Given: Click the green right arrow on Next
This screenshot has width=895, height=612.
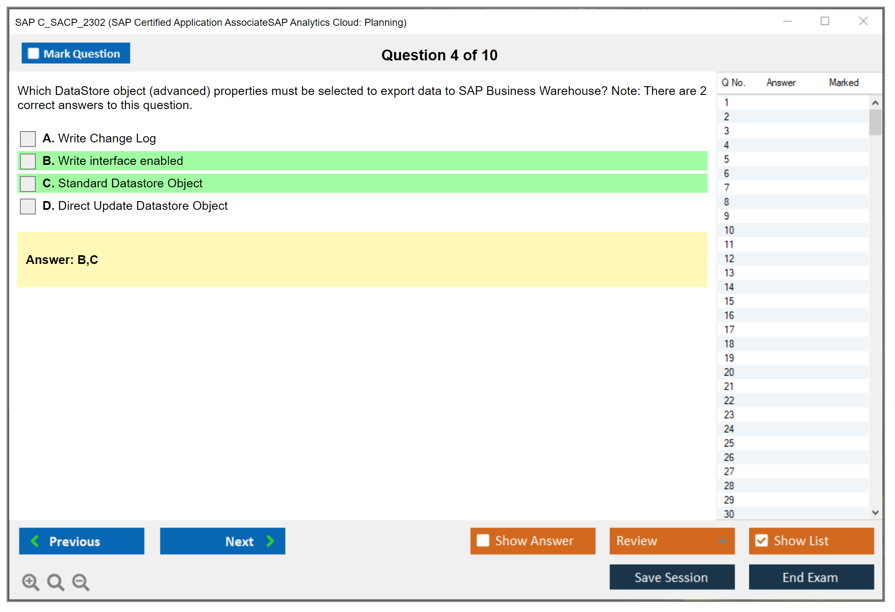Looking at the screenshot, I should tap(271, 541).
